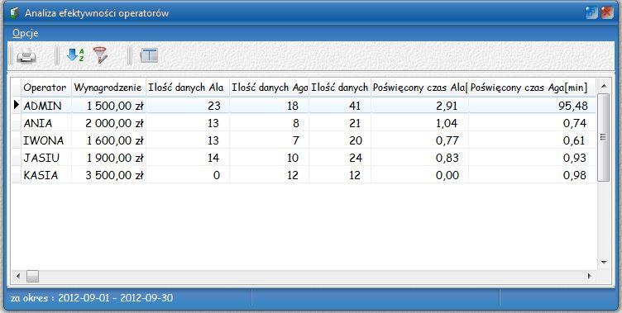The width and height of the screenshot is (622, 313).
Task: Click the vertical scrollbar down arrow
Action: point(603,263)
